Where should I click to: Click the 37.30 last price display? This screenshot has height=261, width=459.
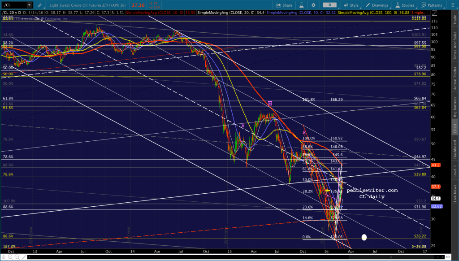[x=138, y=5]
